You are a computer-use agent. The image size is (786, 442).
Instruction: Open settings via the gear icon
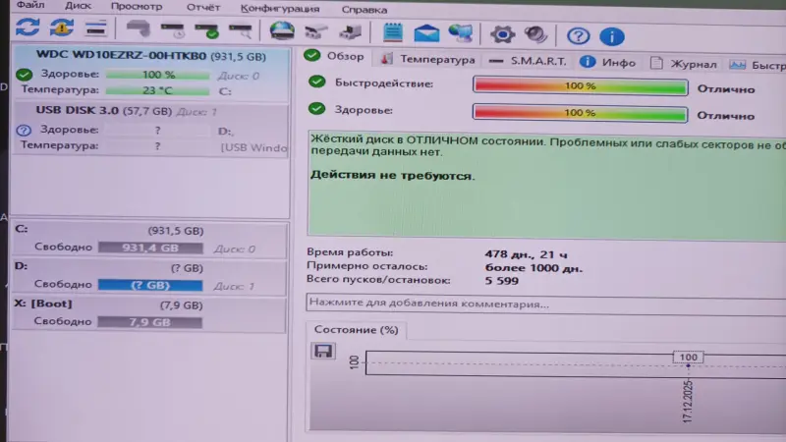[502, 34]
